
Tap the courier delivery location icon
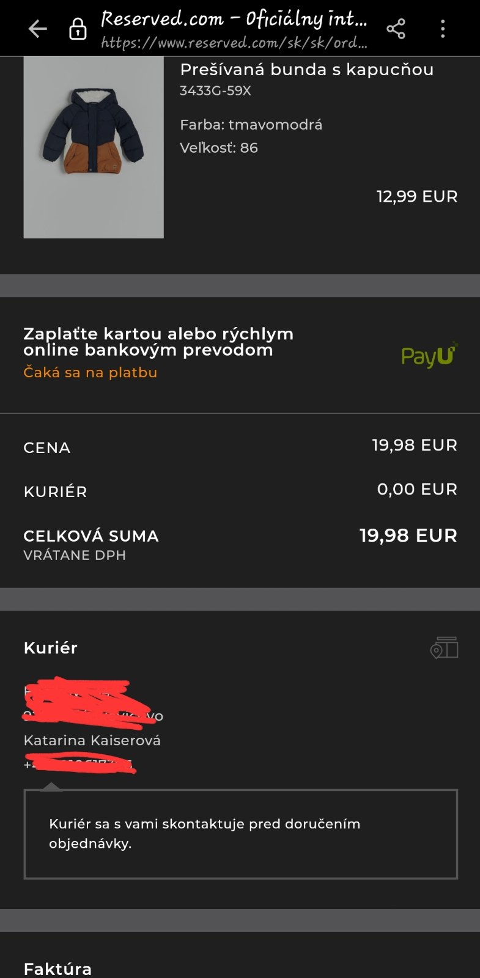(x=444, y=648)
